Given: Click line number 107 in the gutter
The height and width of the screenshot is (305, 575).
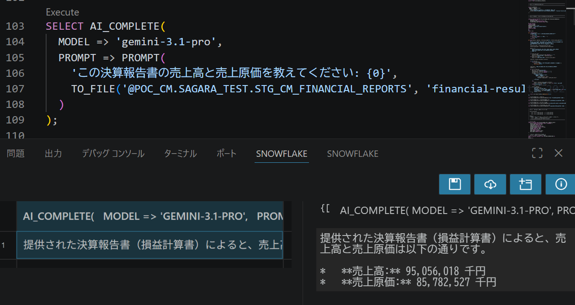Looking at the screenshot, I should pos(15,89).
